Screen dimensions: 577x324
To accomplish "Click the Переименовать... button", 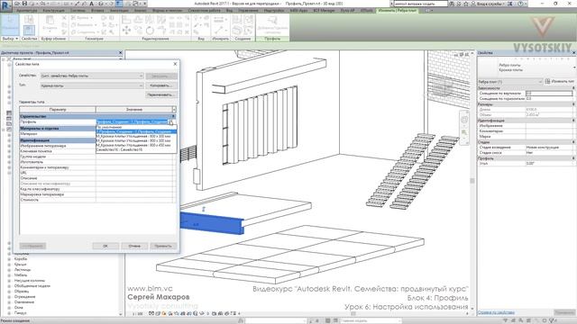I will [161, 94].
